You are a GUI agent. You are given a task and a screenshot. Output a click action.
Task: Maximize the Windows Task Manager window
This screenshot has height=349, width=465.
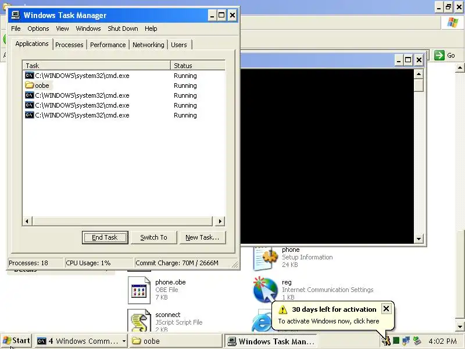[x=221, y=15]
